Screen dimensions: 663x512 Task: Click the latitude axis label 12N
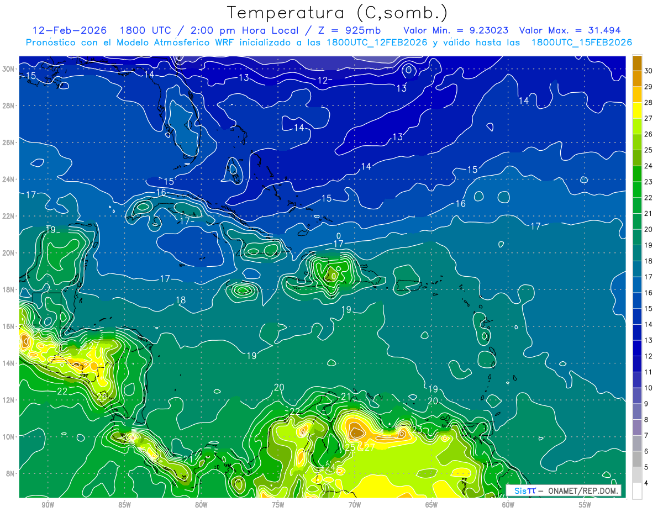(8, 400)
